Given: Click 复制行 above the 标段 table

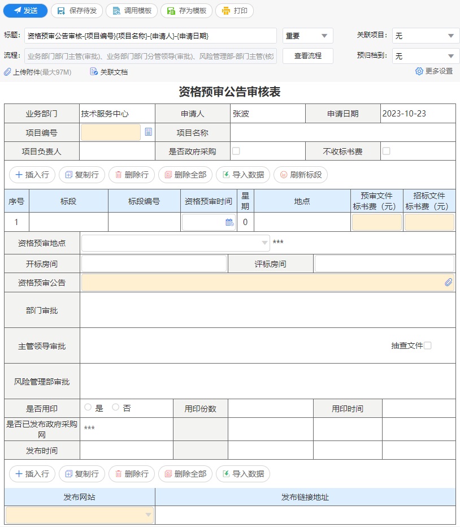Looking at the screenshot, I should click(82, 175).
